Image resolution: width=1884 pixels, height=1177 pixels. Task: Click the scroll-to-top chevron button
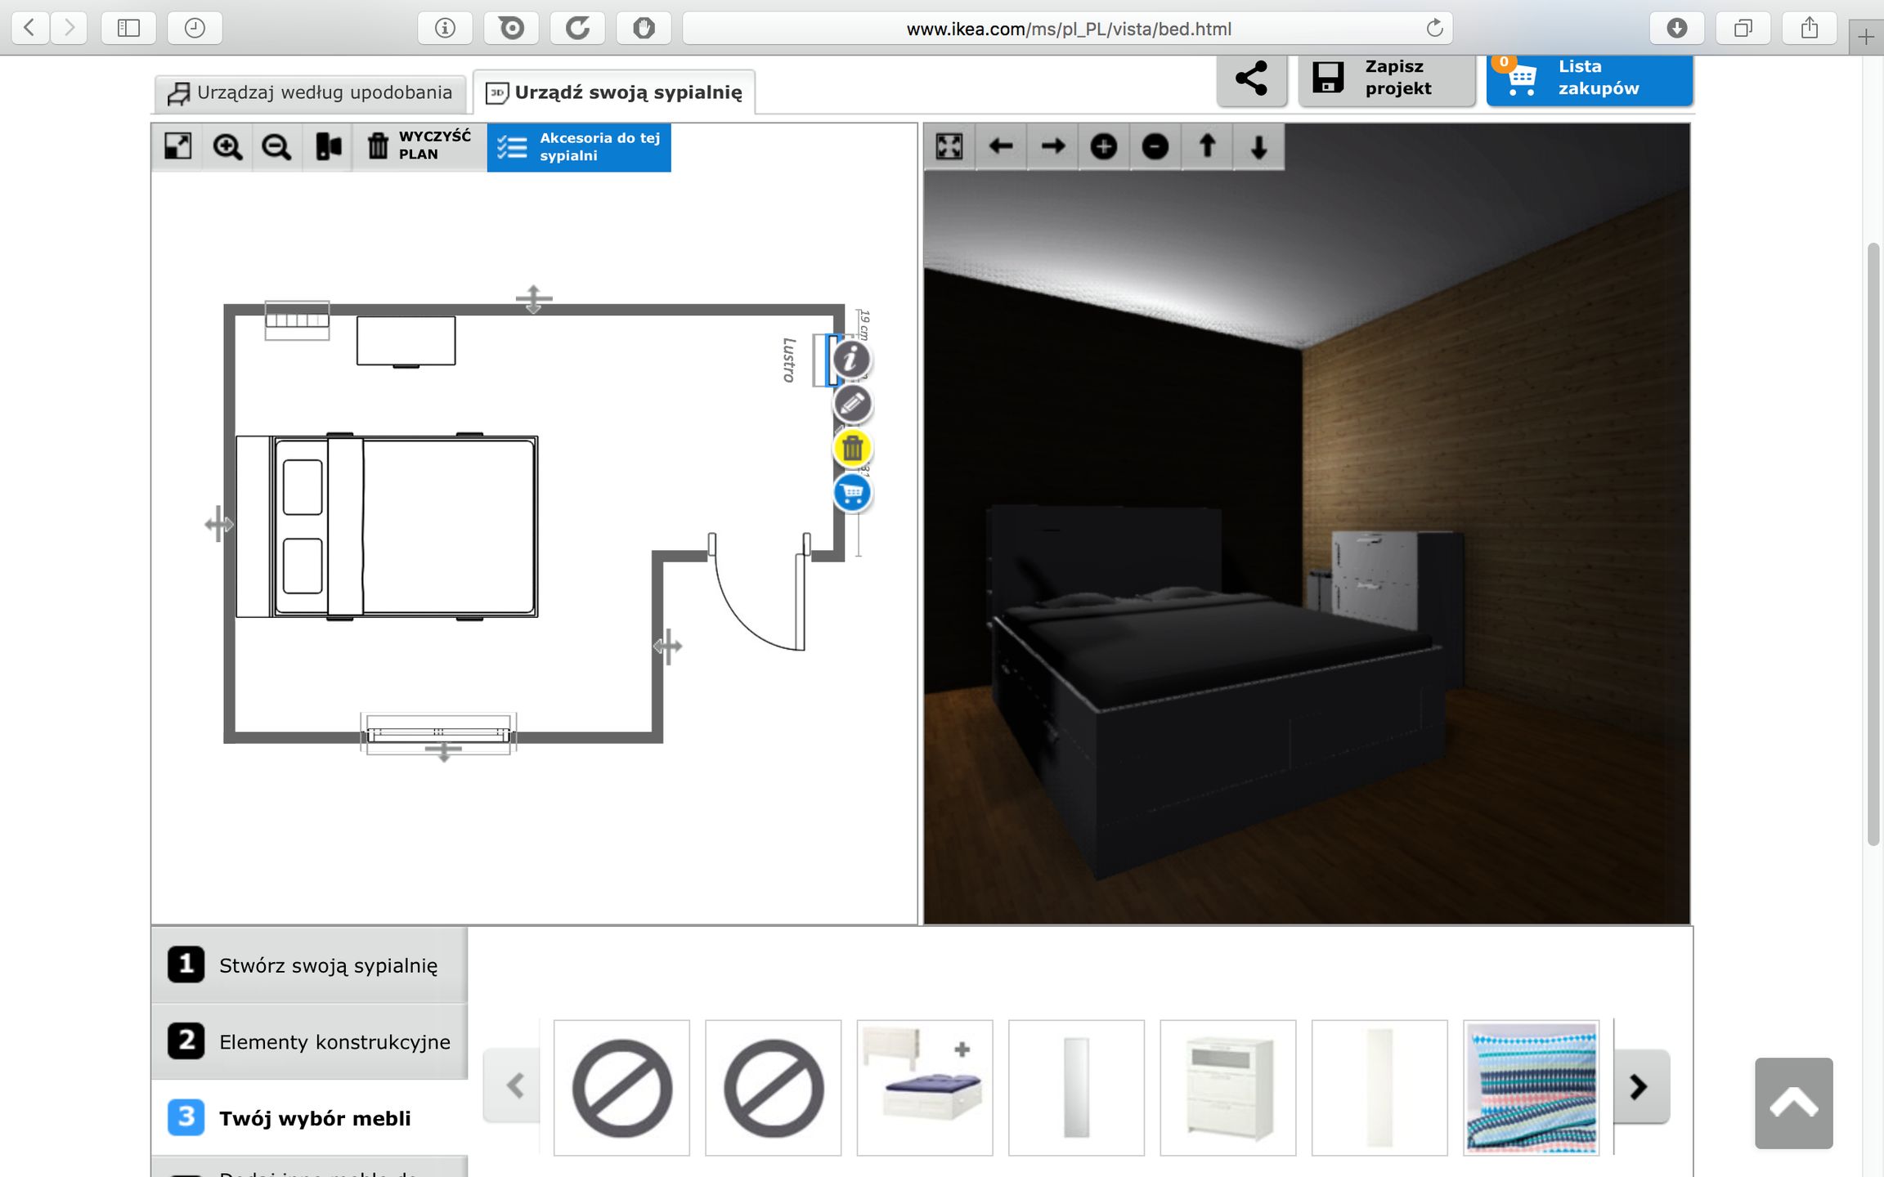(1793, 1103)
